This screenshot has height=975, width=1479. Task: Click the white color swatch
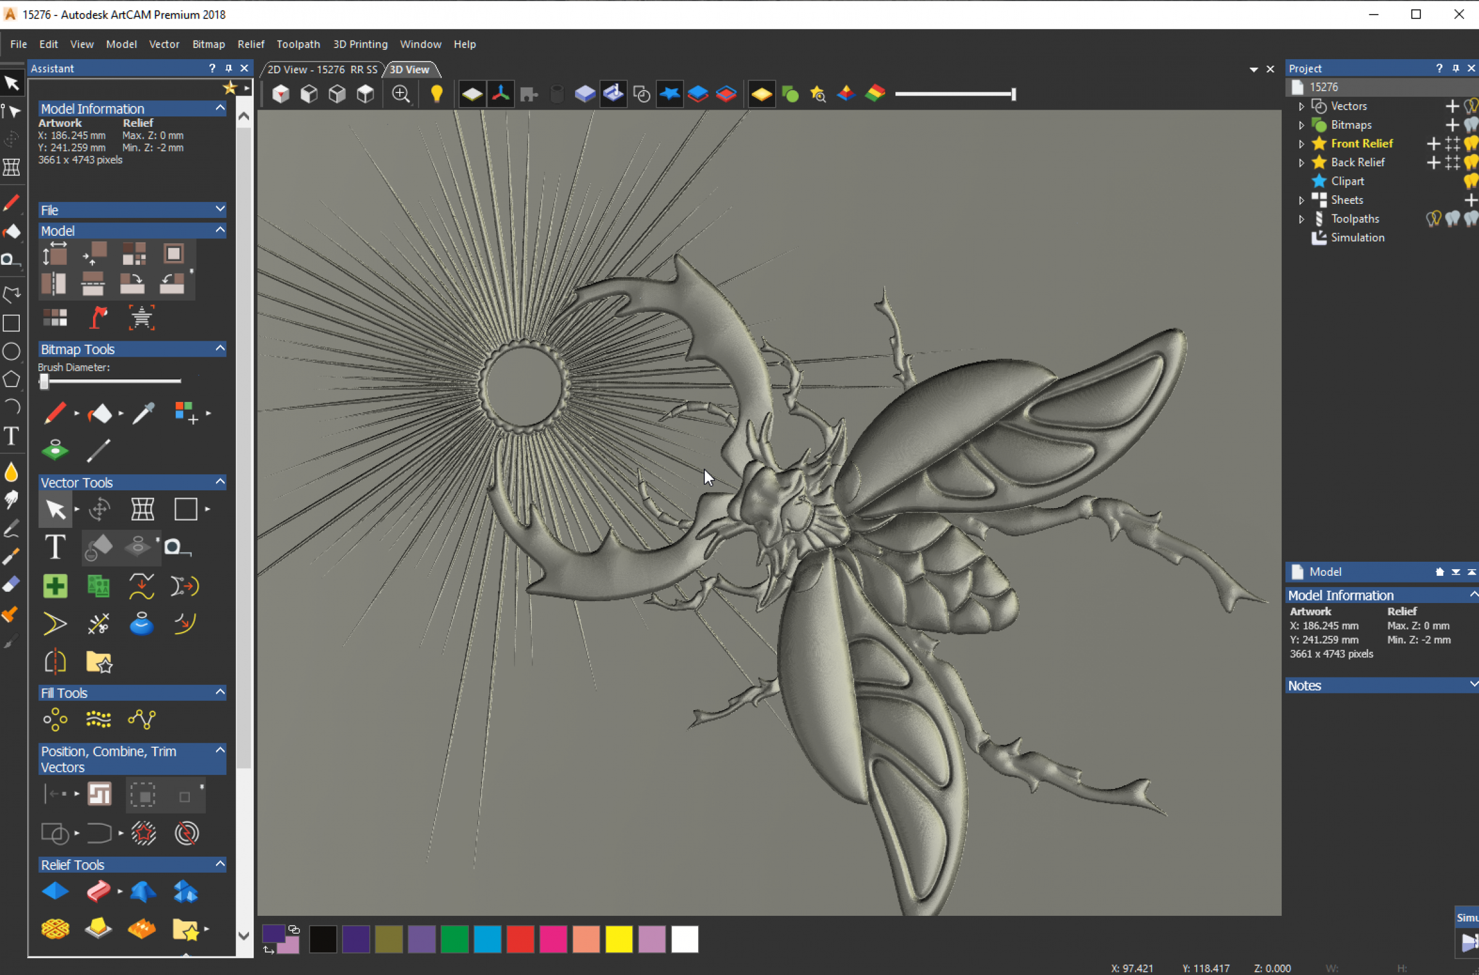click(682, 938)
